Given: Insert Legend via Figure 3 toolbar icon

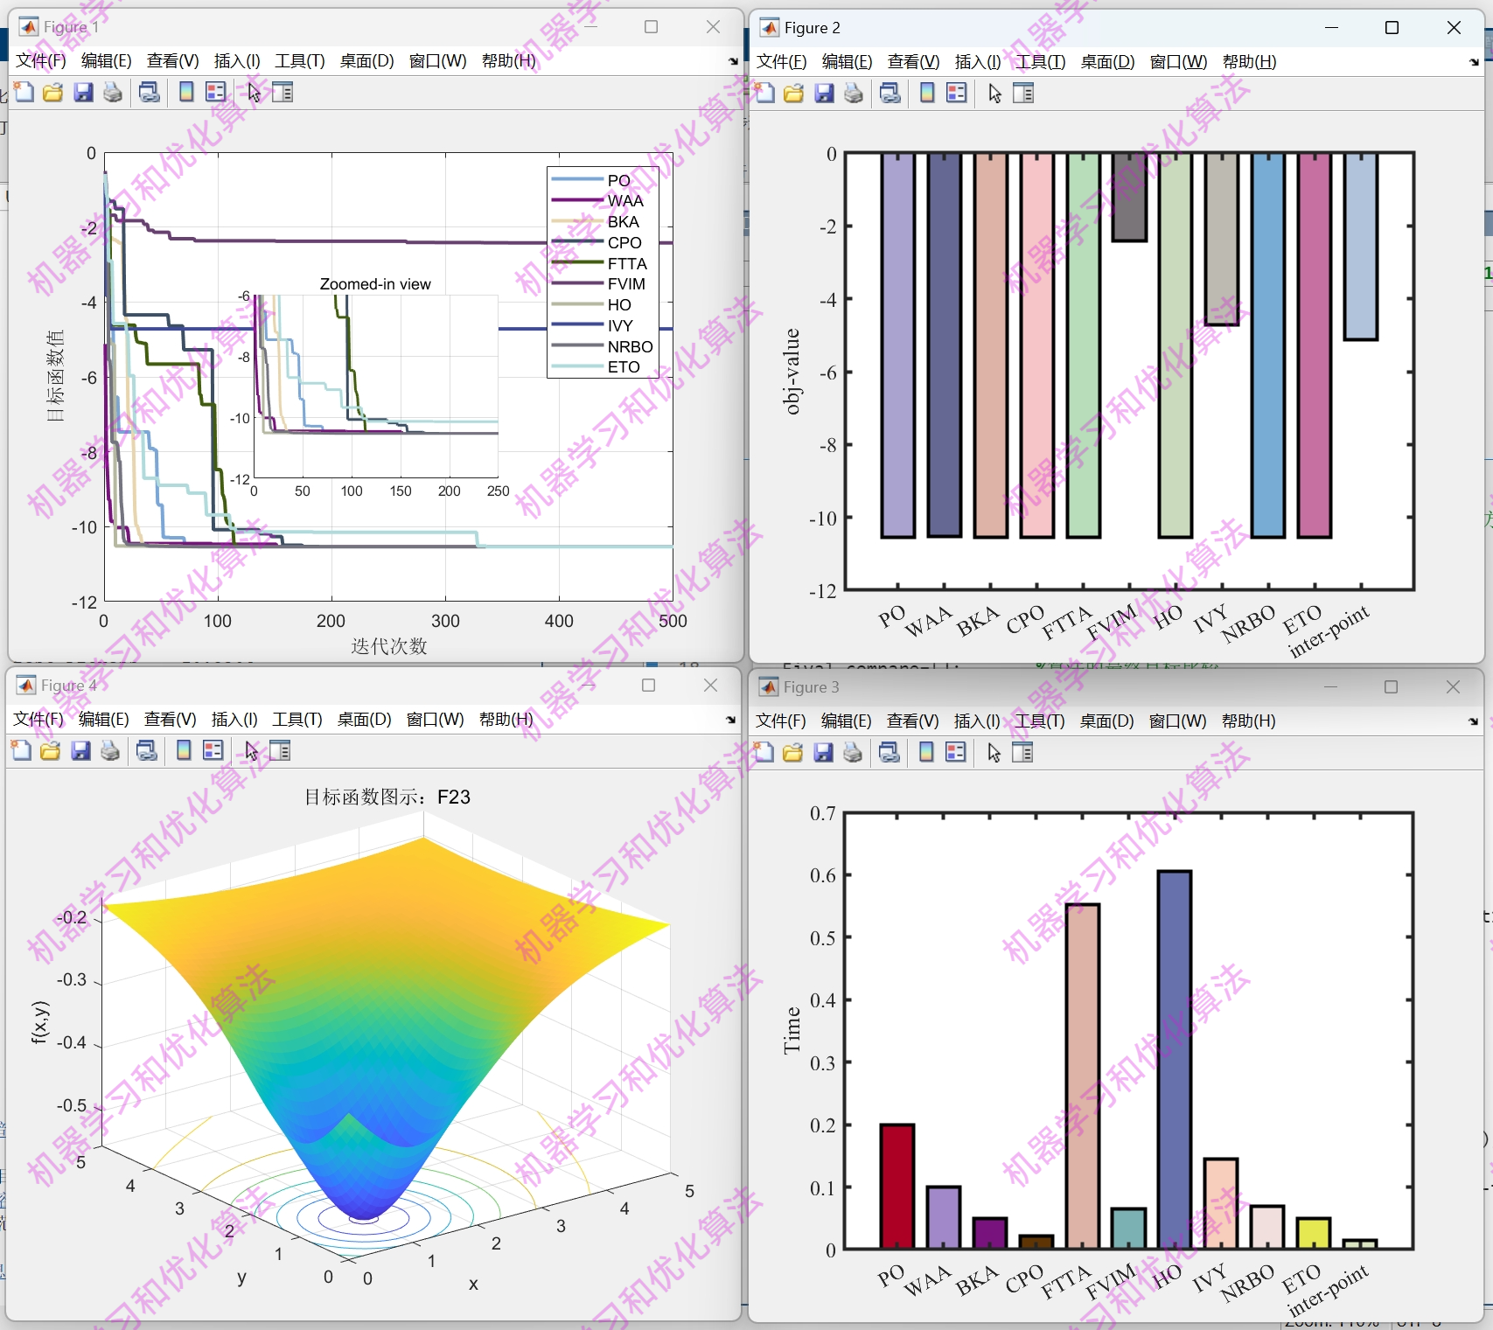Looking at the screenshot, I should point(956,752).
